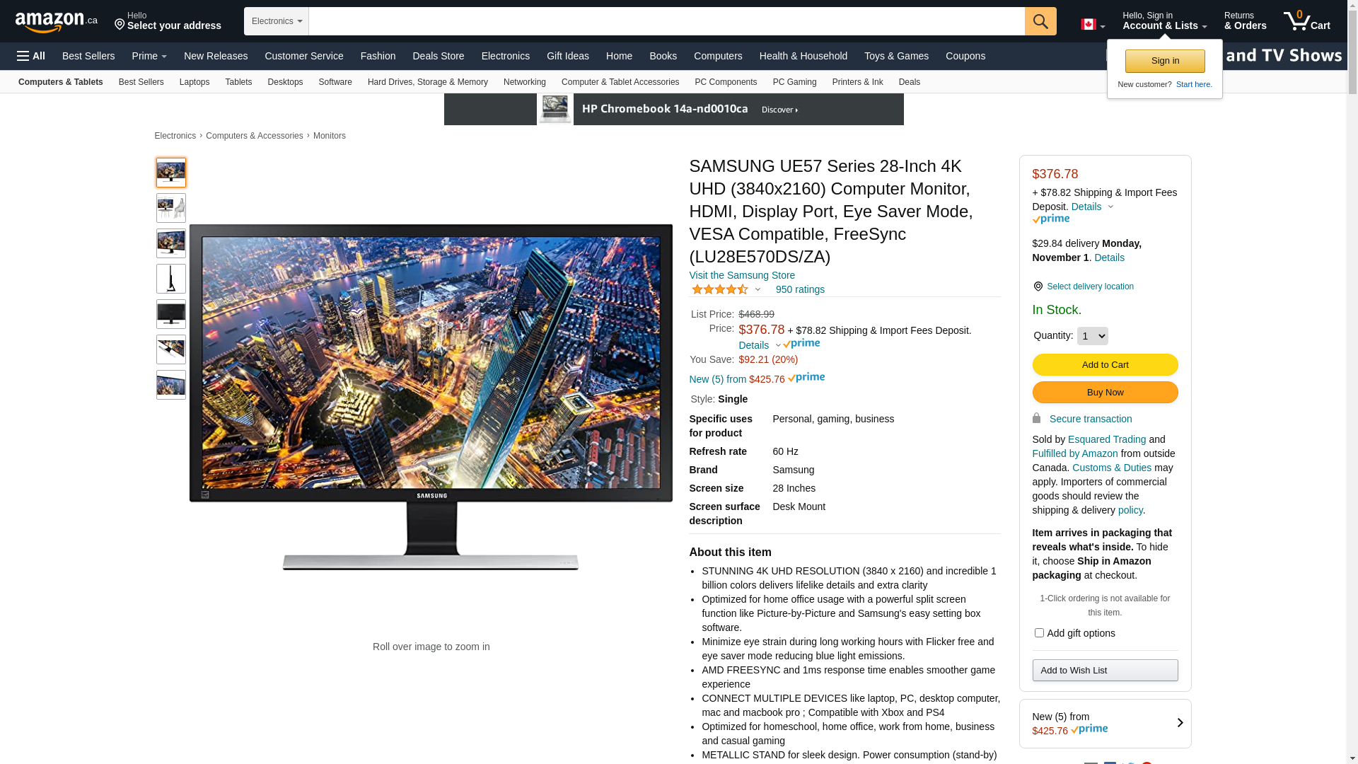Screen dimensions: 1358x764
Task: Click the Select delivery location link
Action: tap(1089, 286)
